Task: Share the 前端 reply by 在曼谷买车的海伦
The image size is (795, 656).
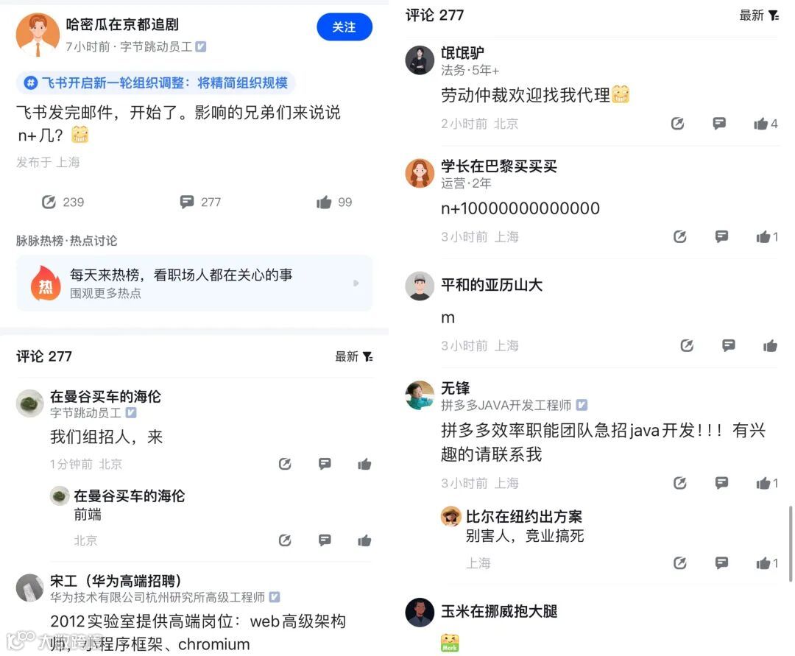Action: pos(285,540)
